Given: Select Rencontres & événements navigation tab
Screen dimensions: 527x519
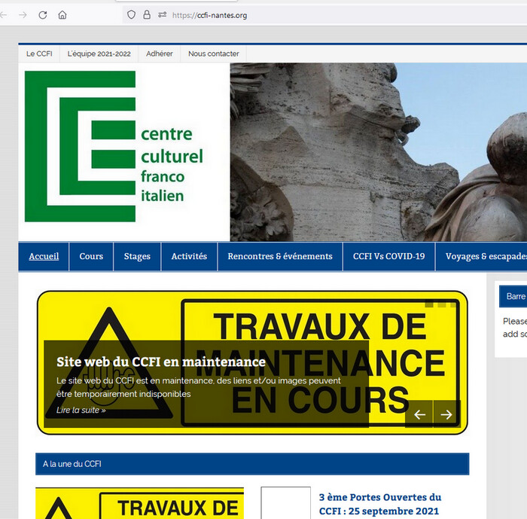Looking at the screenshot, I should coord(280,256).
